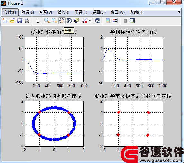Open the 窗口(W) menu

pyautogui.click(x=118, y=12)
